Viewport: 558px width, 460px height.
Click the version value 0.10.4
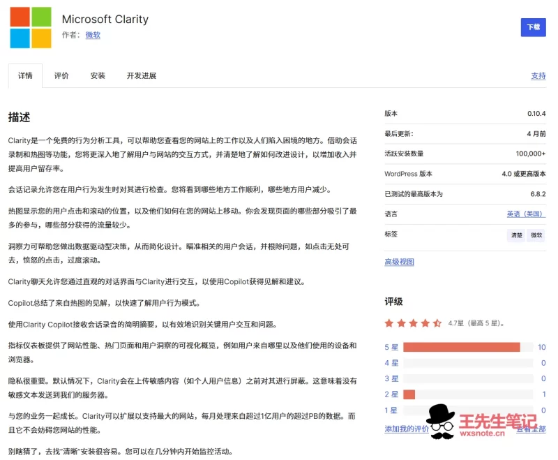point(536,114)
